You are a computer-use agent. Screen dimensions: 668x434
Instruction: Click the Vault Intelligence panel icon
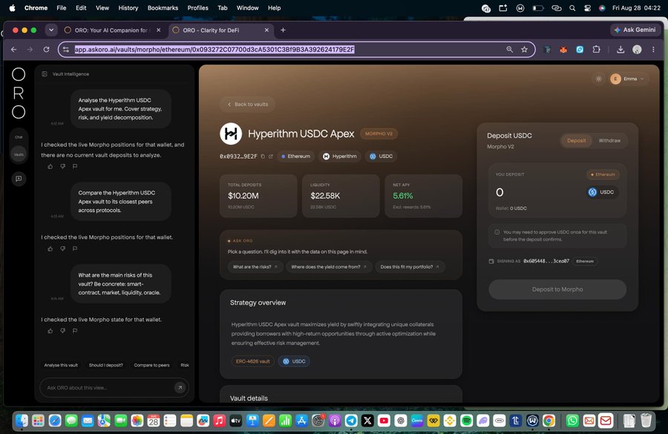(x=45, y=73)
